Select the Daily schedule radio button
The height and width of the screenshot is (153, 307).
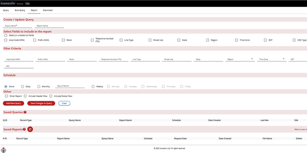click(23, 86)
